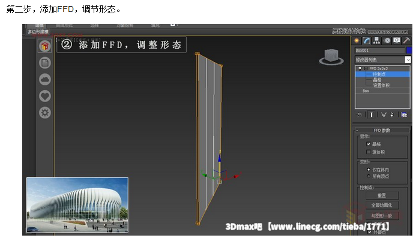Viewport: 413px width, 238px height.
Task: Open the 选择 ribbon tab
Action: tap(94, 26)
